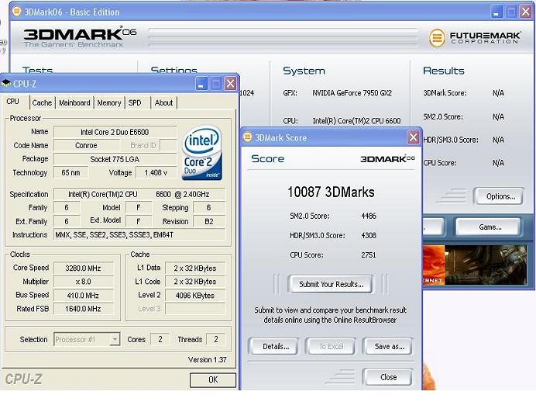
Task: Click the processor Name field Intel Core 2 Duo E6600
Action: coord(115,132)
